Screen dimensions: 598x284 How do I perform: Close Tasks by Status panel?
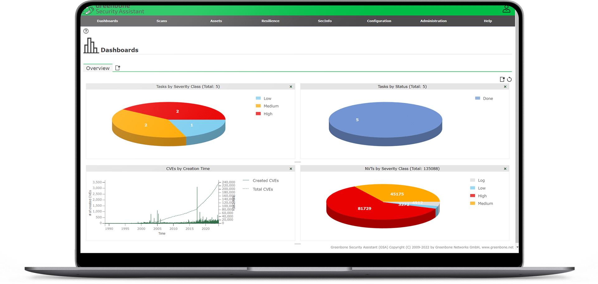click(505, 87)
